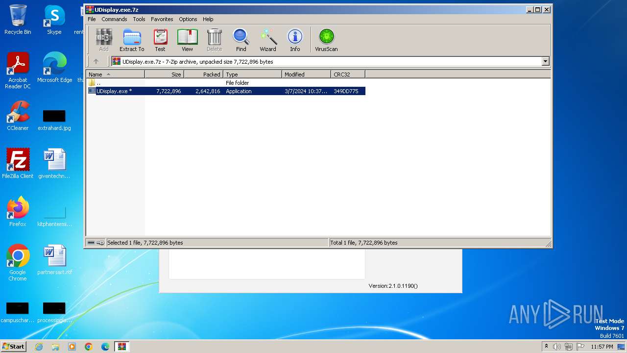Run Test on the archive
Screen dimensions: 627x353
(x=160, y=40)
